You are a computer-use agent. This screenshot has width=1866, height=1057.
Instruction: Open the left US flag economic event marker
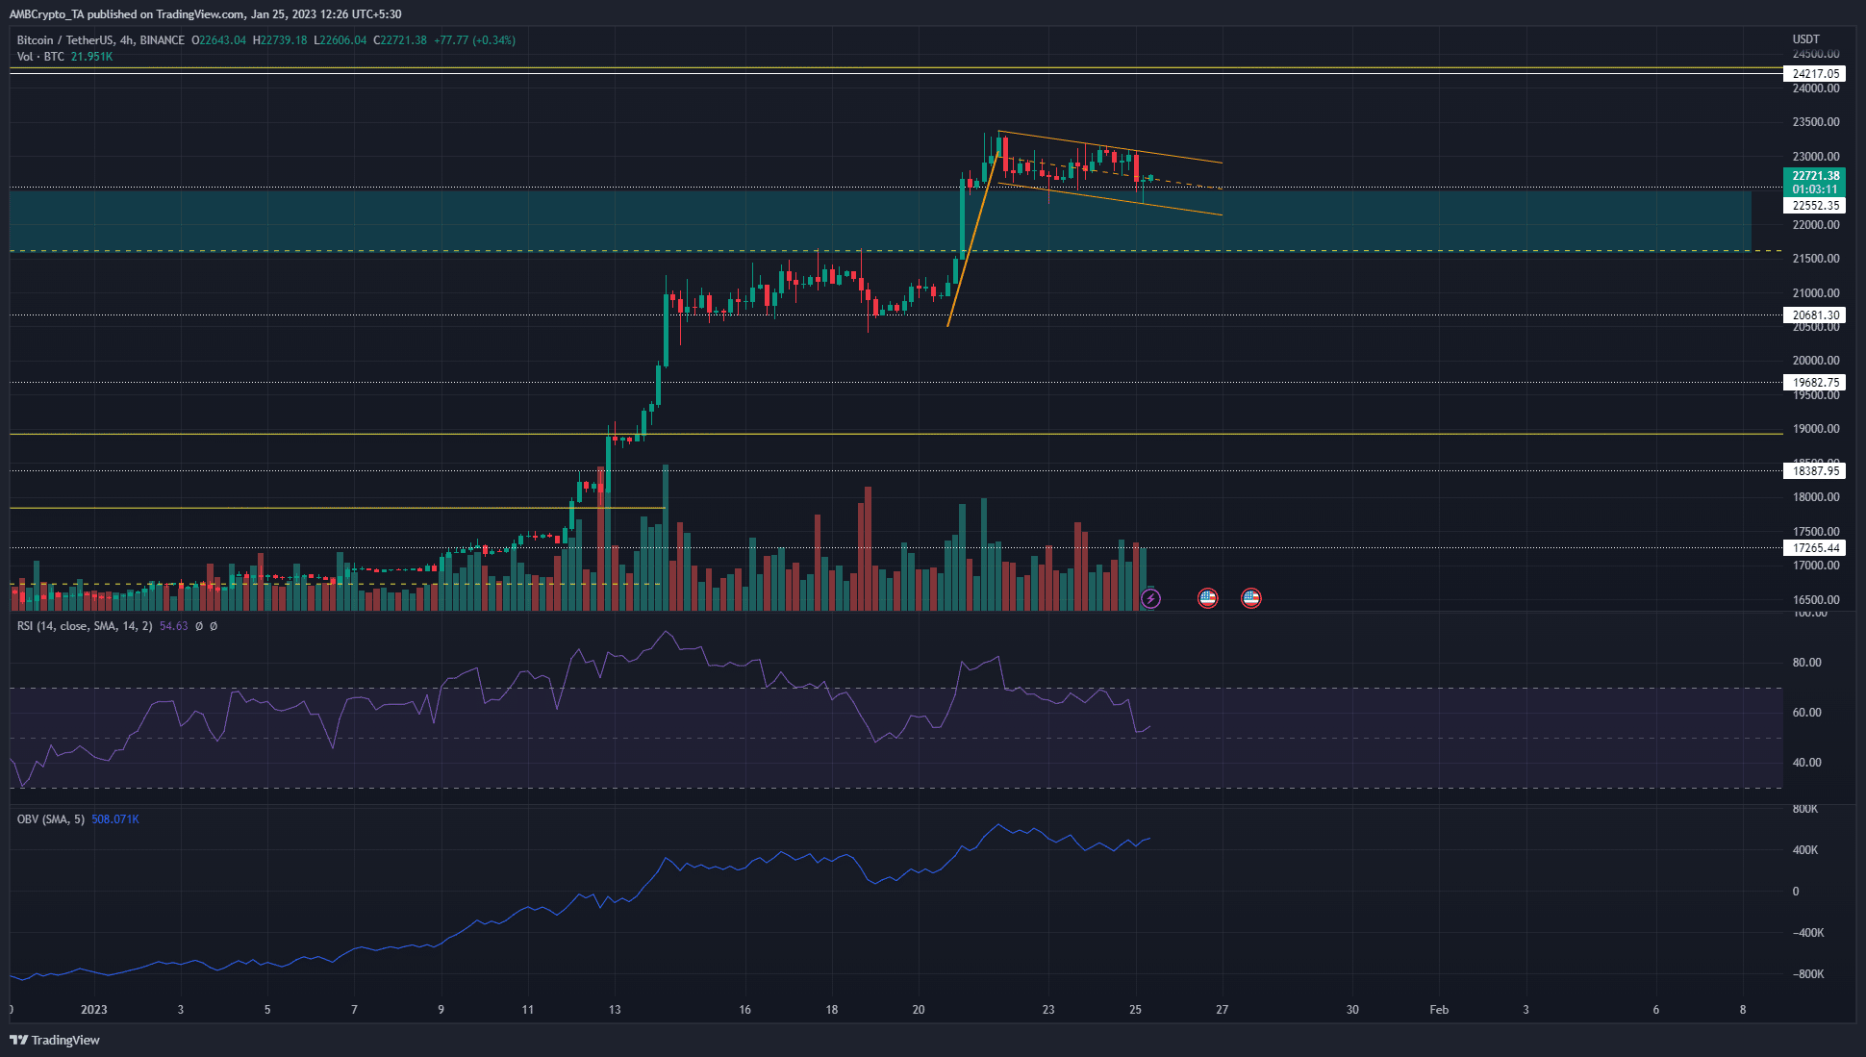1207,598
